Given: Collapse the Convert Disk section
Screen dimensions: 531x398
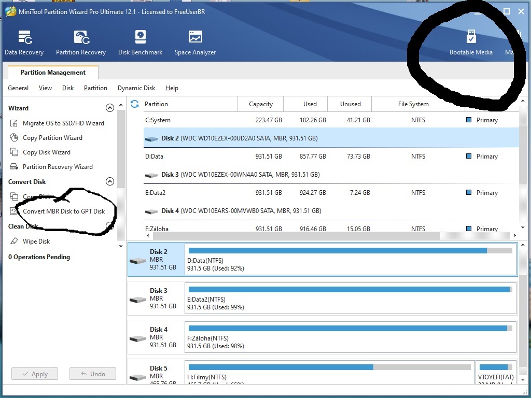Looking at the screenshot, I should [110, 181].
